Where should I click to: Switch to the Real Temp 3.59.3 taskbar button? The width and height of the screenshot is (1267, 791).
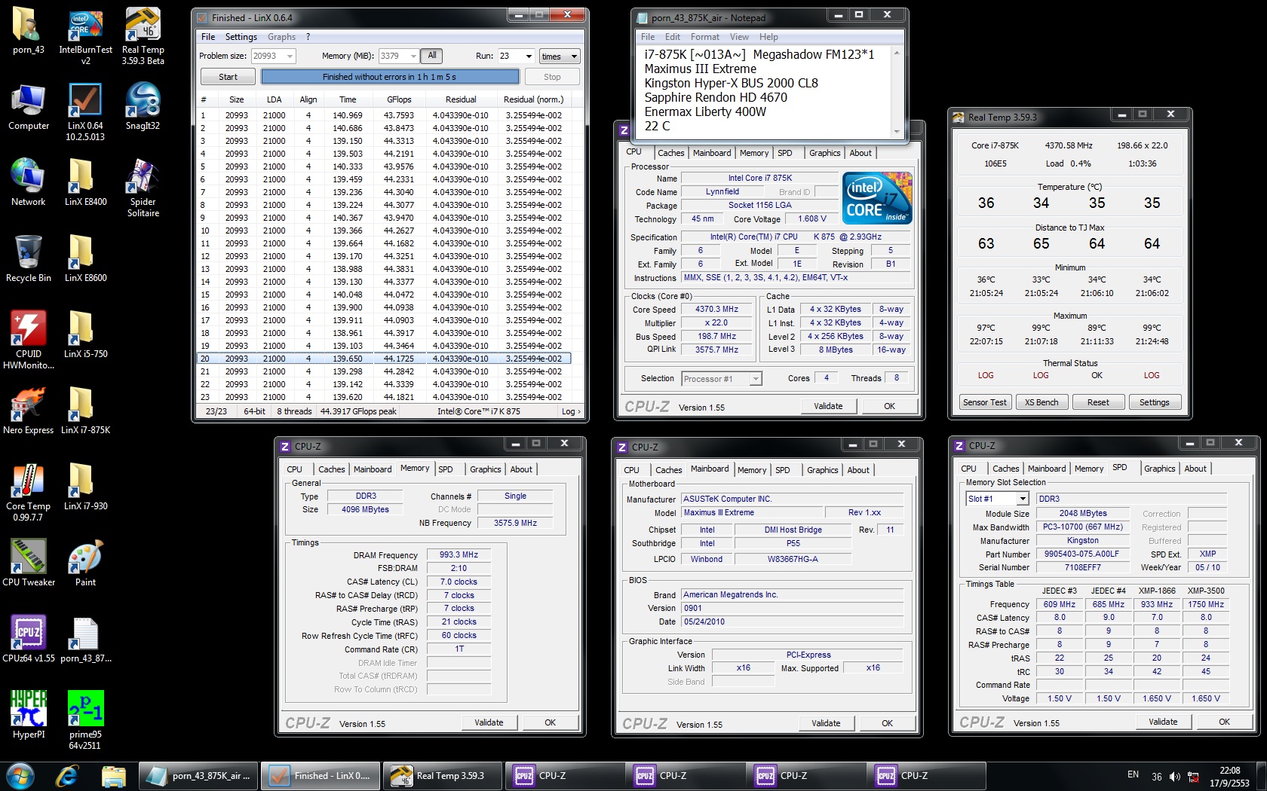pos(442,776)
